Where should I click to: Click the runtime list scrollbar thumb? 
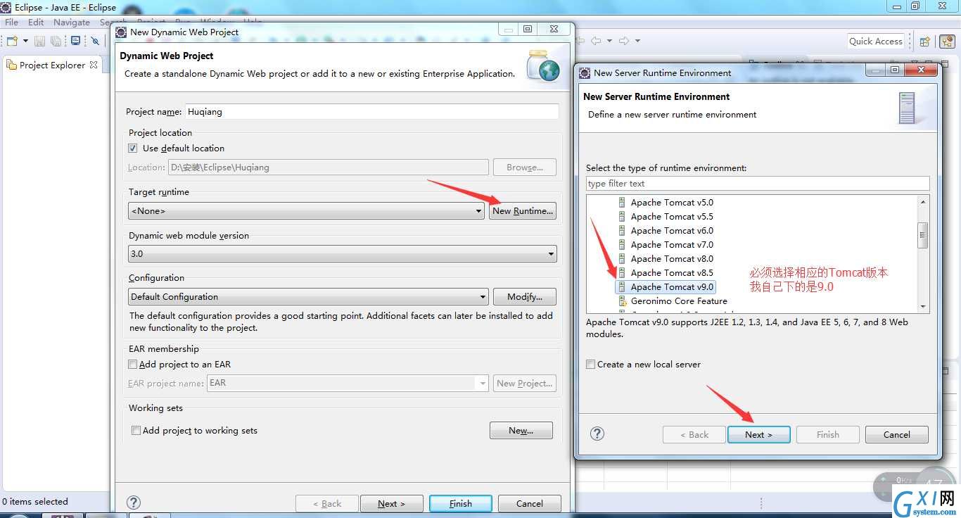click(923, 235)
